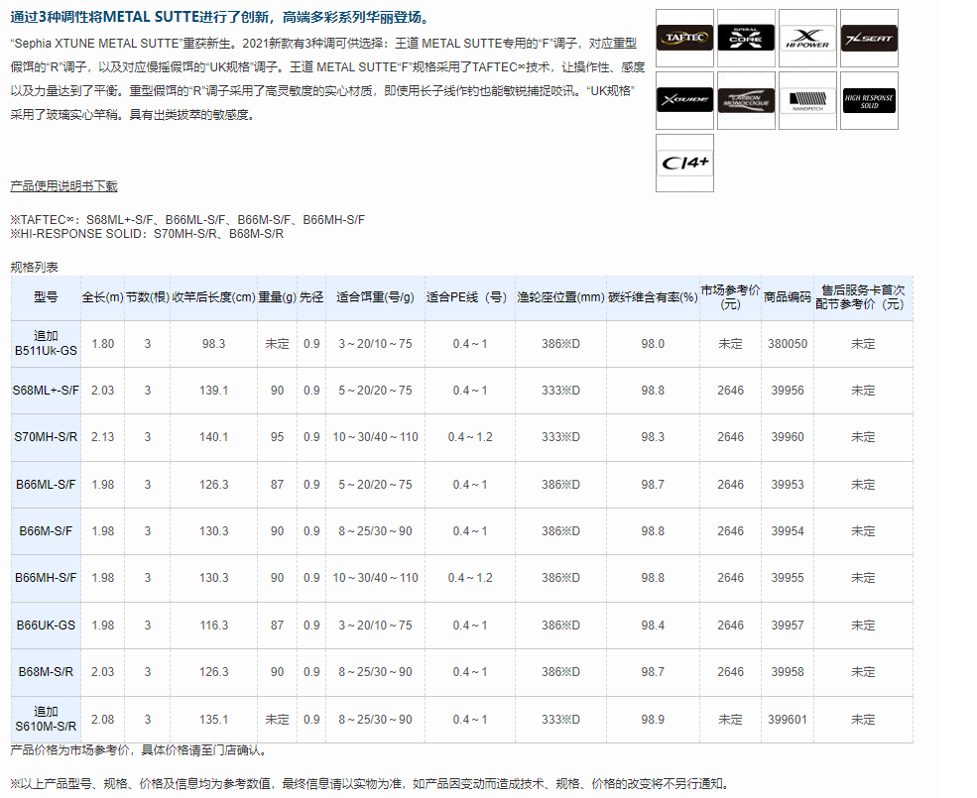Select product code 39957

pyautogui.click(x=787, y=626)
